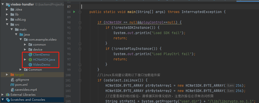Fold isLinux if block at line 101

(x=80, y=80)
